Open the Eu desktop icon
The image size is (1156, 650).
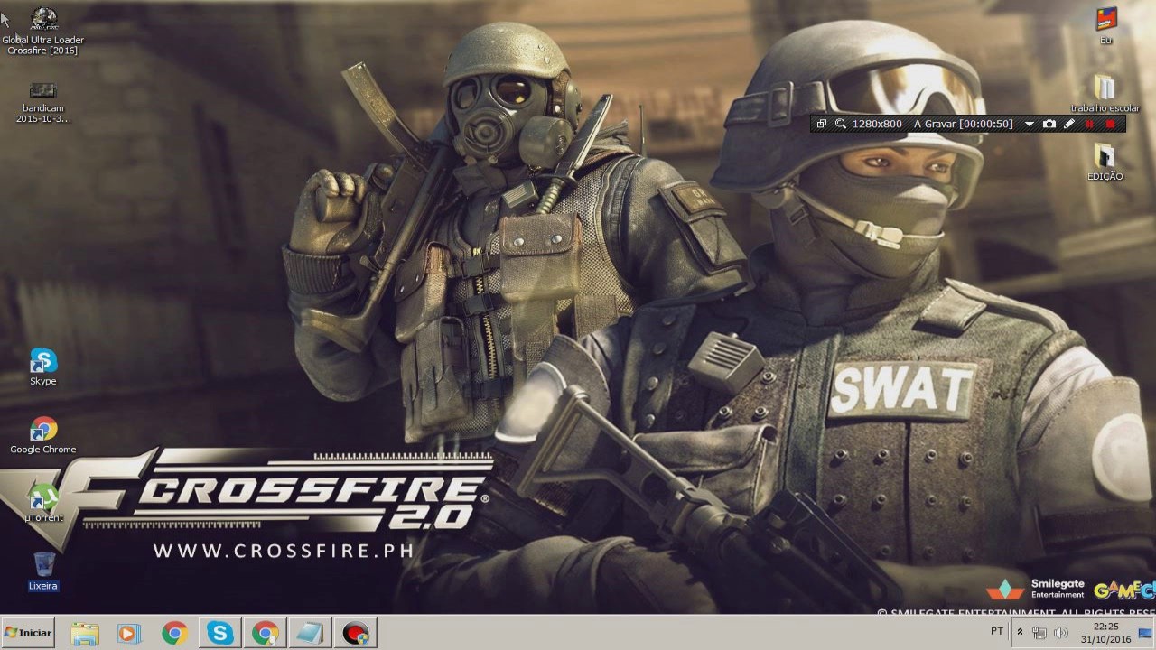coord(1105,25)
